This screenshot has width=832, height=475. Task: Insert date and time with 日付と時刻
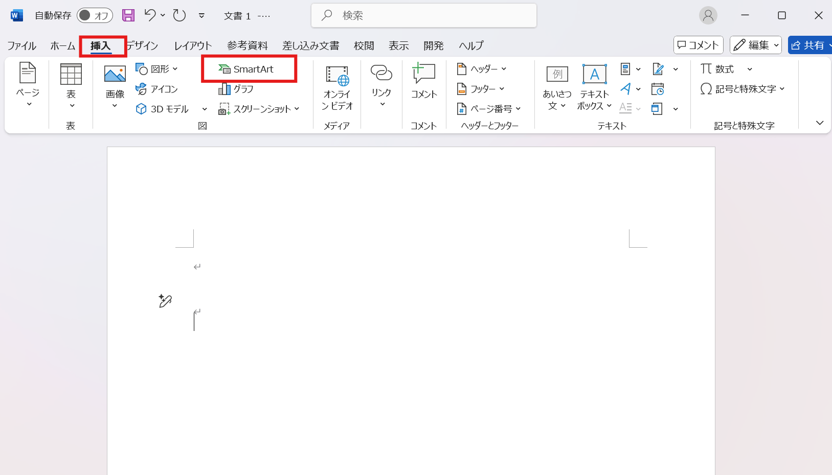click(658, 88)
